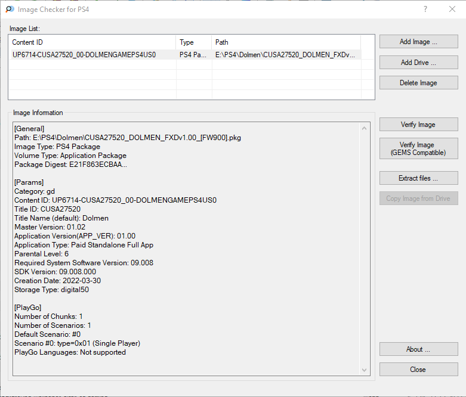Click the Add Drive button
The image size is (466, 397).
click(x=418, y=63)
